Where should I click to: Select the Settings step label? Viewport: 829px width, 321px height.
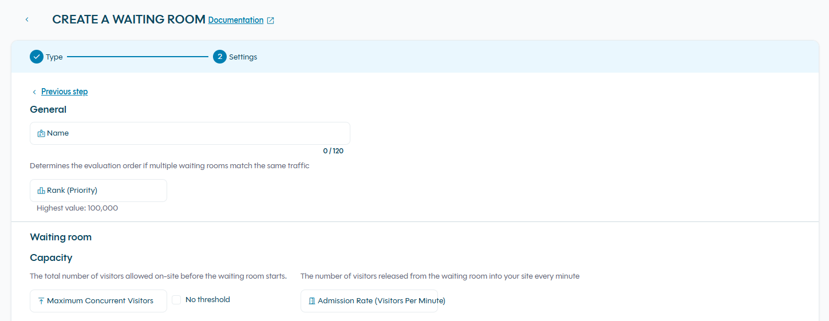243,57
